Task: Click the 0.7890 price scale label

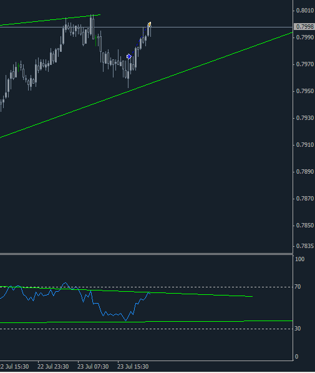Action: point(305,172)
